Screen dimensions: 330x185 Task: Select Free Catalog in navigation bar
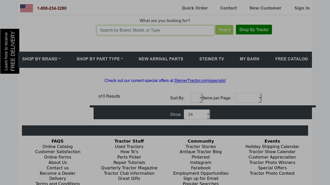click(291, 59)
